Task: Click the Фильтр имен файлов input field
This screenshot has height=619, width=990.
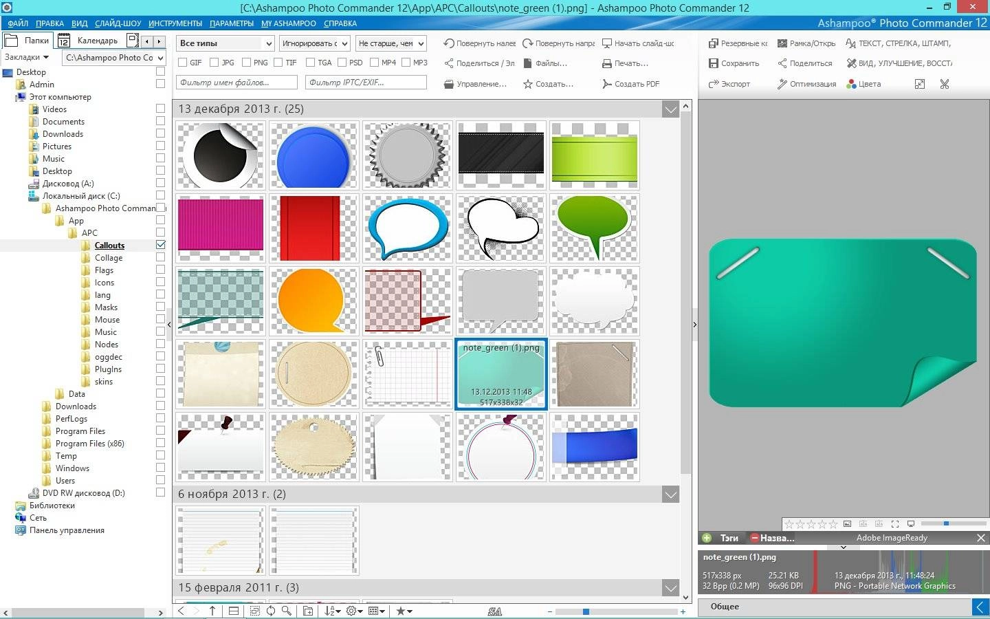Action: (236, 83)
